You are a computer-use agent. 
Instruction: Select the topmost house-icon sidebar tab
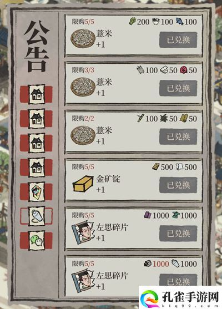coord(37,94)
